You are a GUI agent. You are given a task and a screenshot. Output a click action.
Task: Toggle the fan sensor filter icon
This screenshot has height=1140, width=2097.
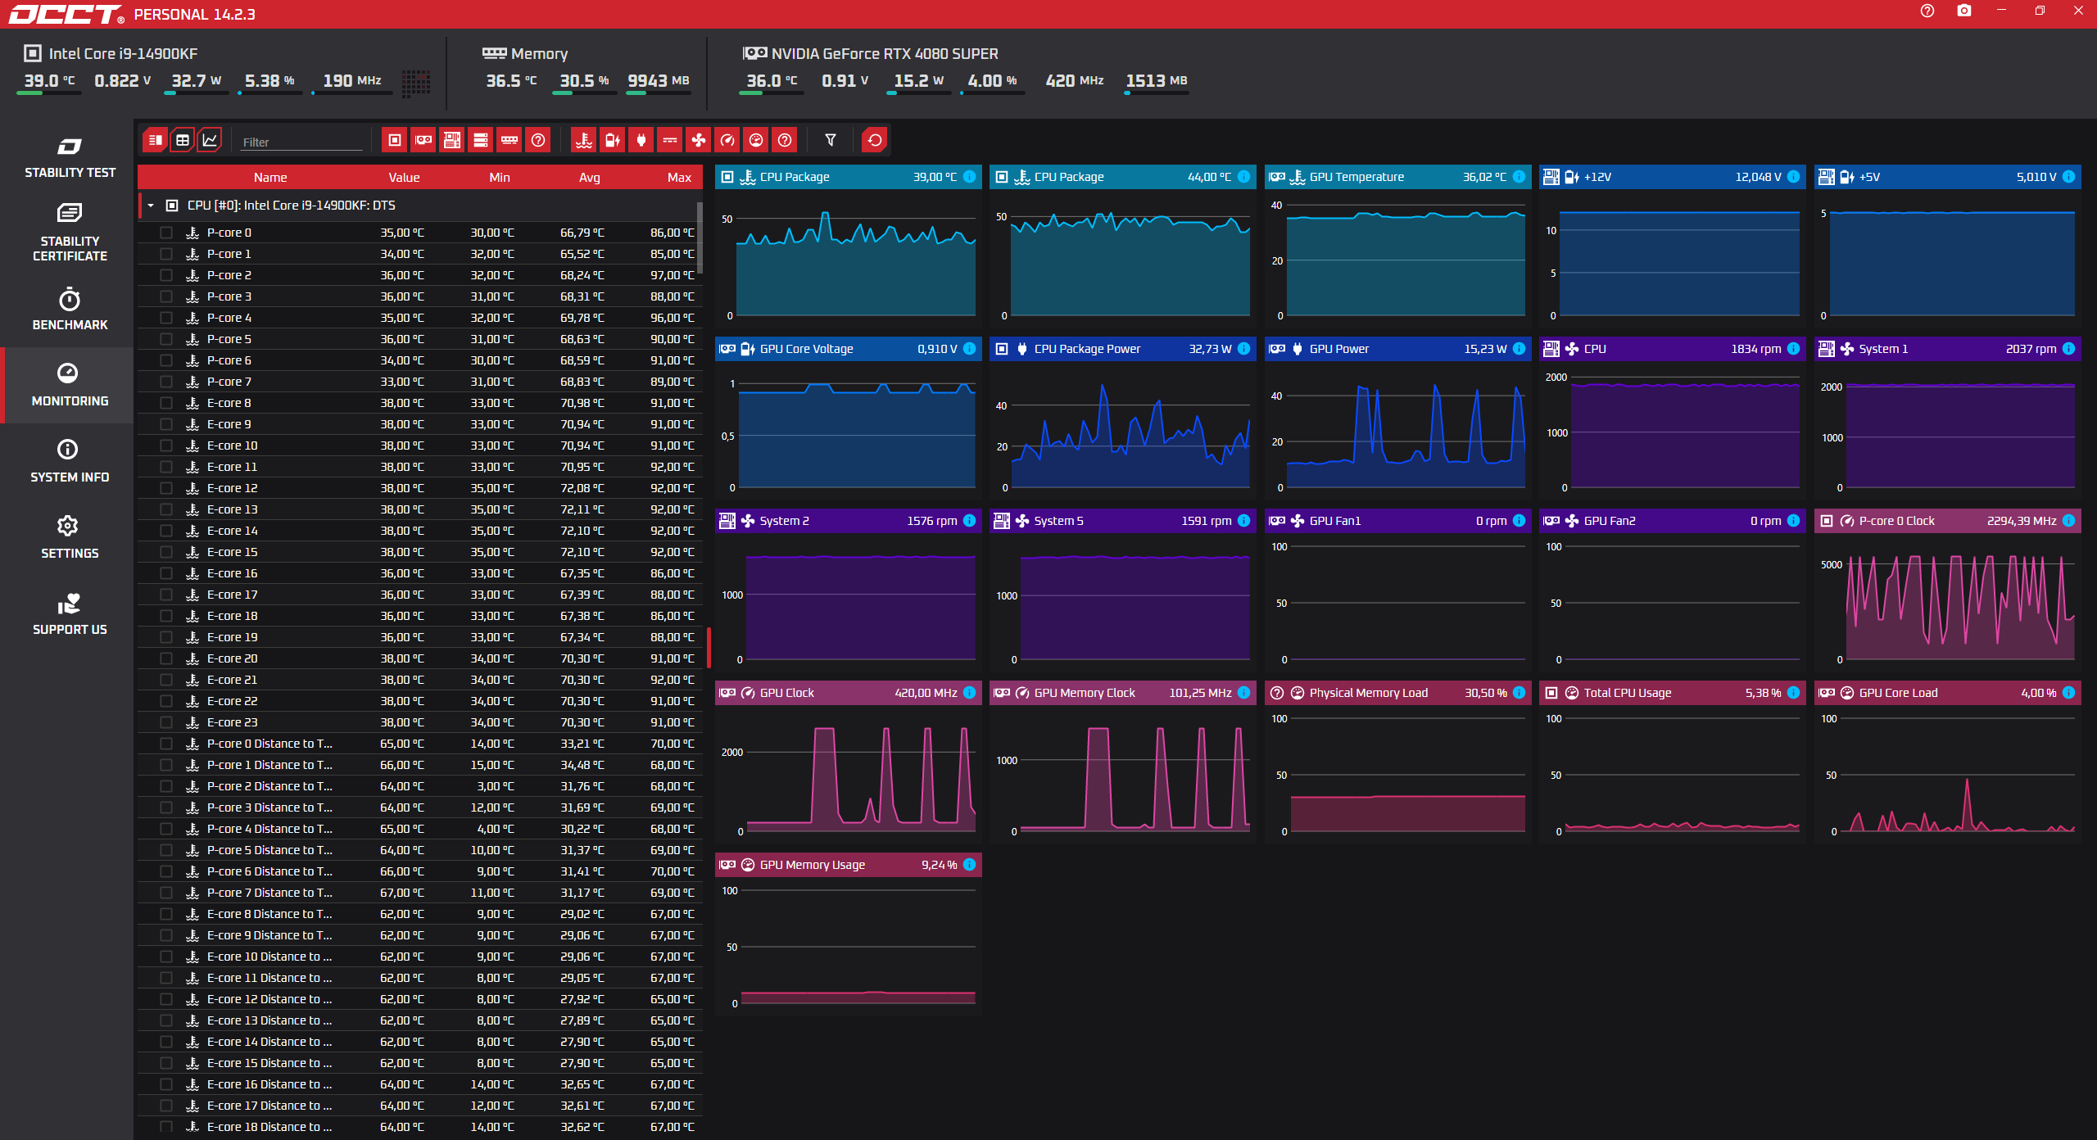(698, 140)
